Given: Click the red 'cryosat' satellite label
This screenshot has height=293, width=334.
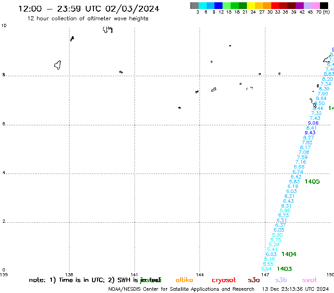Looking at the screenshot, I should tap(224, 280).
